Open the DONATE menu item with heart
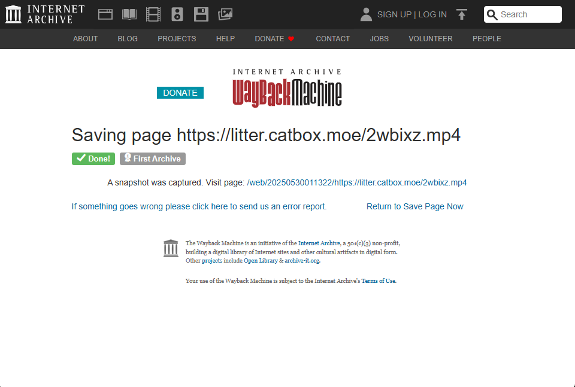 click(x=275, y=39)
